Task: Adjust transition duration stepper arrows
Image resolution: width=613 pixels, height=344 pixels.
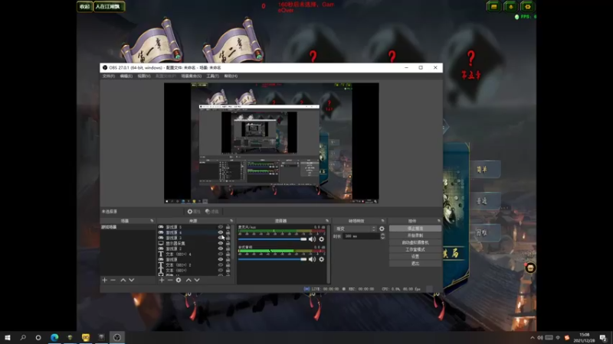Action: tap(382, 236)
